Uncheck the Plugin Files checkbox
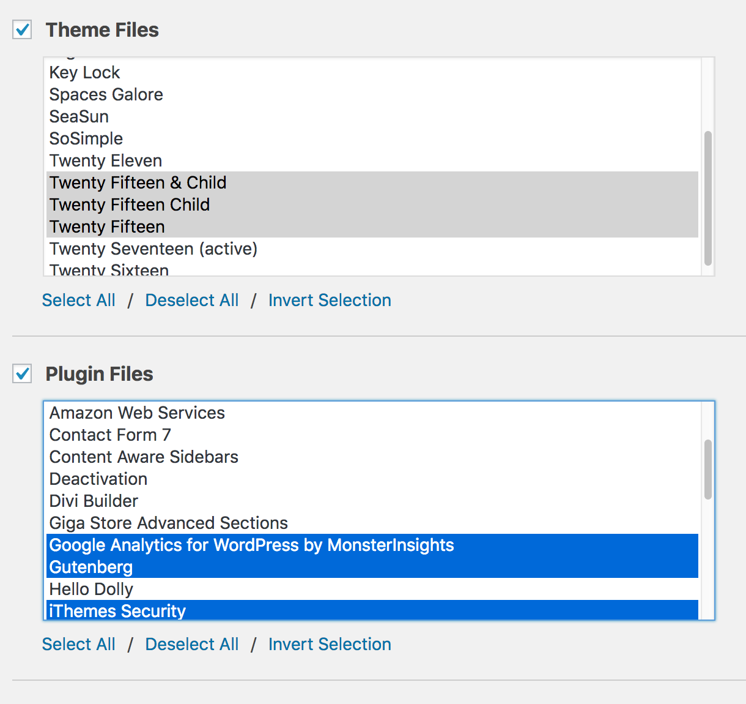 point(21,373)
